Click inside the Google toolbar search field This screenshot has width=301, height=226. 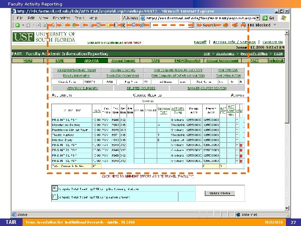[x=169, y=25]
